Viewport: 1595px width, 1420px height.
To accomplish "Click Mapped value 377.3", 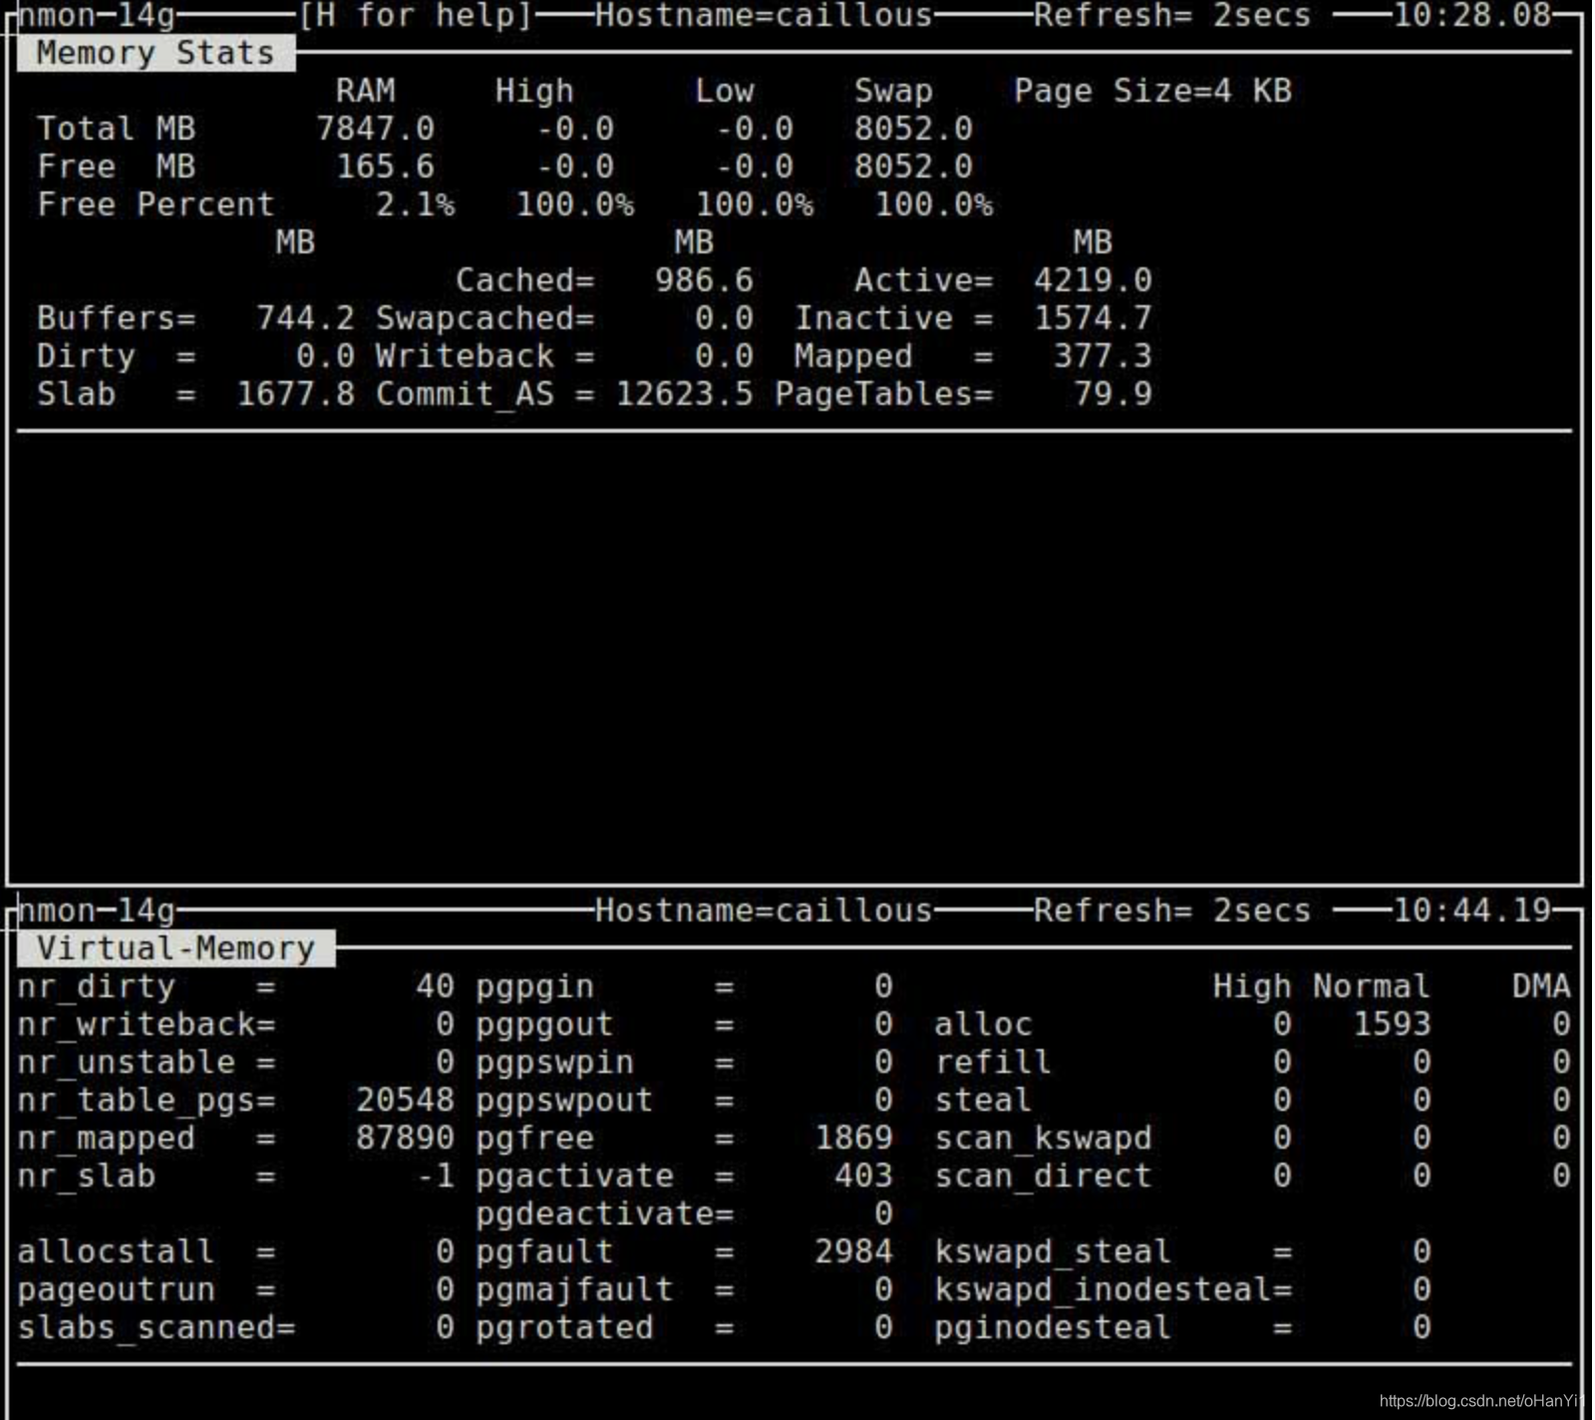I will 1103,356.
